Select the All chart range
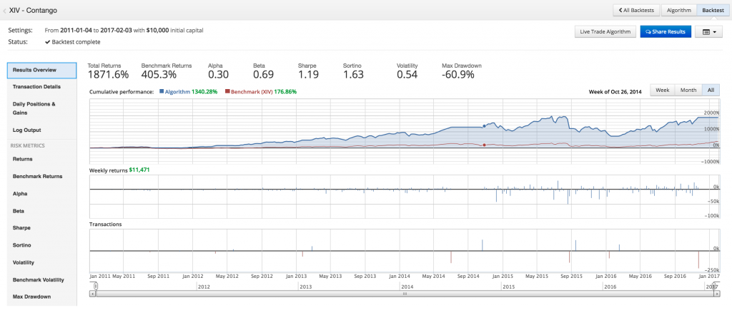The image size is (732, 310). [x=711, y=91]
